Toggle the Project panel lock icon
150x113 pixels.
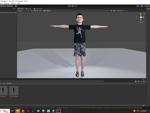click(143, 79)
